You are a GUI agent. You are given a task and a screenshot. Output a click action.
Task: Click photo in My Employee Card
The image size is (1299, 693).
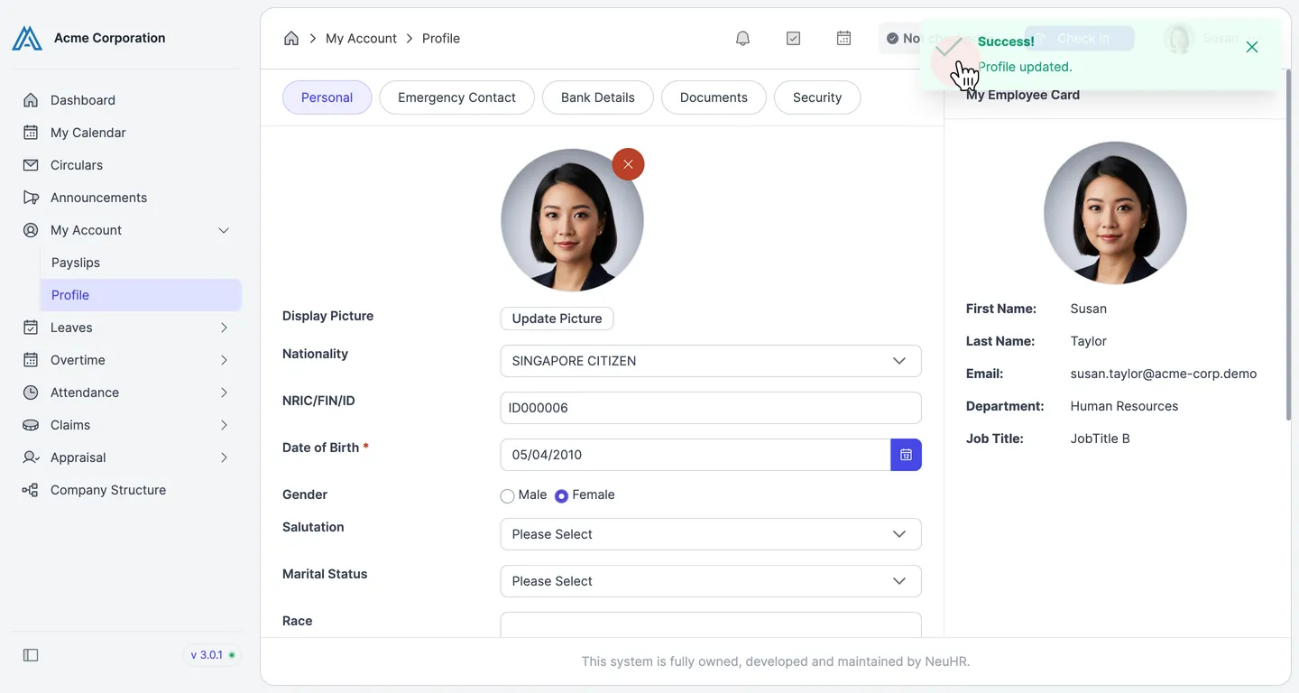pos(1115,213)
